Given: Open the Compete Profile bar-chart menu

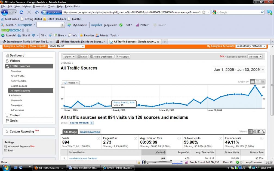Looking at the screenshot, I should [x=143, y=25].
